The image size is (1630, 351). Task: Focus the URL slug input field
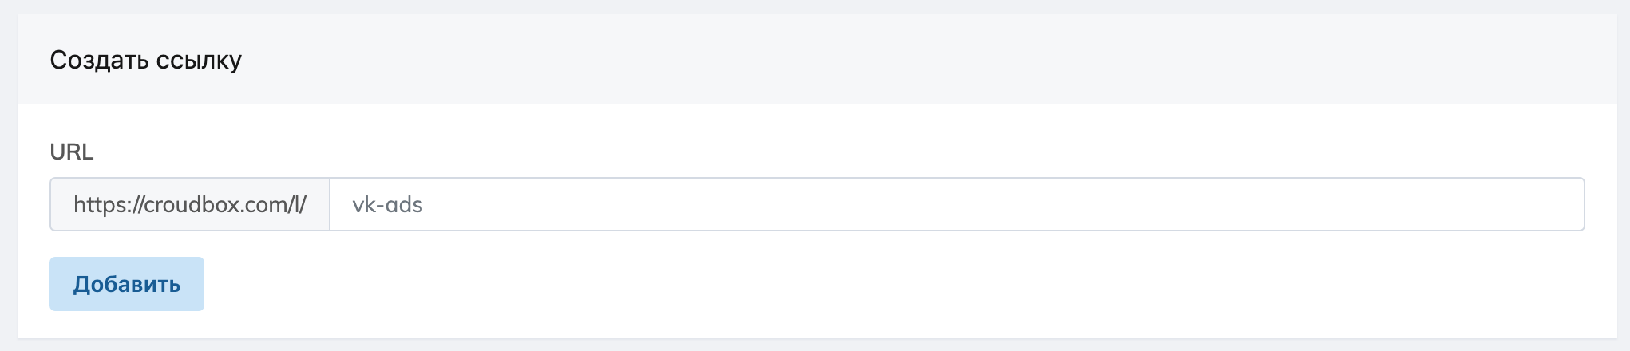956,205
